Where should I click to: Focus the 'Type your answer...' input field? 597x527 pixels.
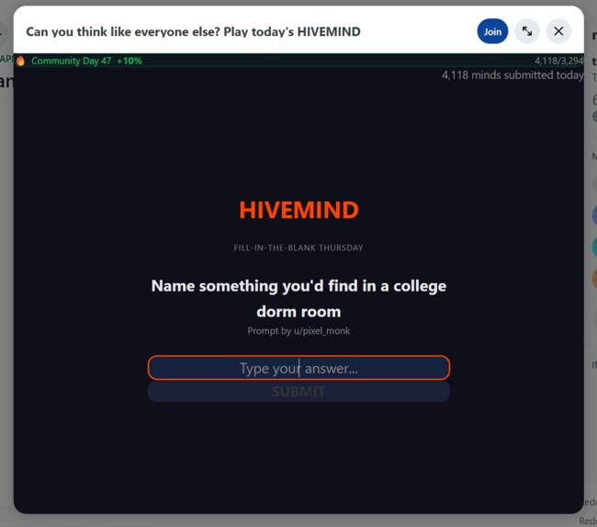pyautogui.click(x=298, y=368)
